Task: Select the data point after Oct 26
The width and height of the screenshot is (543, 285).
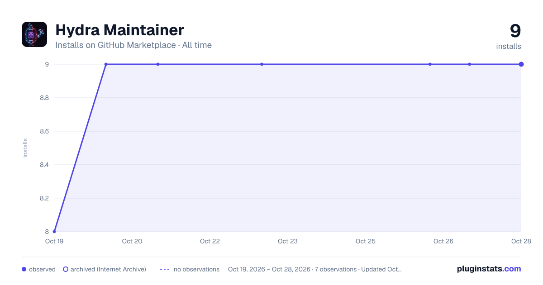Action: [469, 64]
